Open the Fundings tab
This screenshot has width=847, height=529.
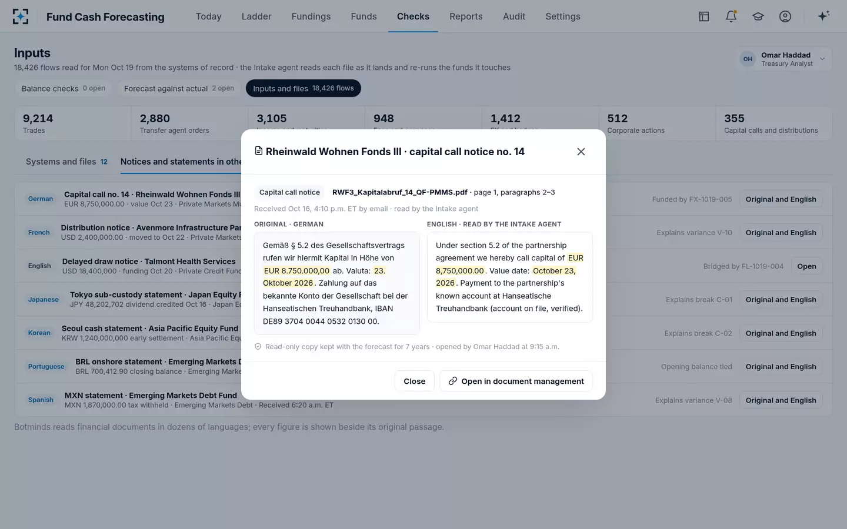311,16
